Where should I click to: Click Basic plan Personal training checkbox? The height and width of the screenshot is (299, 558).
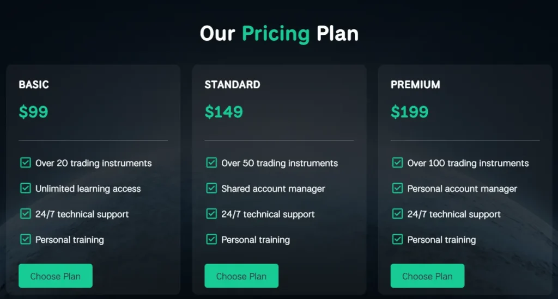[x=26, y=239]
